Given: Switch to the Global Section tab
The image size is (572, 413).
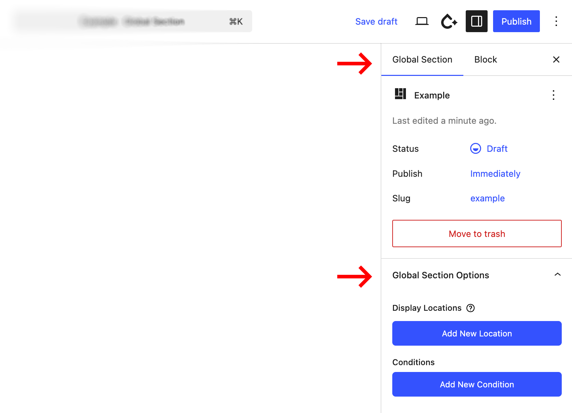Looking at the screenshot, I should pyautogui.click(x=422, y=59).
